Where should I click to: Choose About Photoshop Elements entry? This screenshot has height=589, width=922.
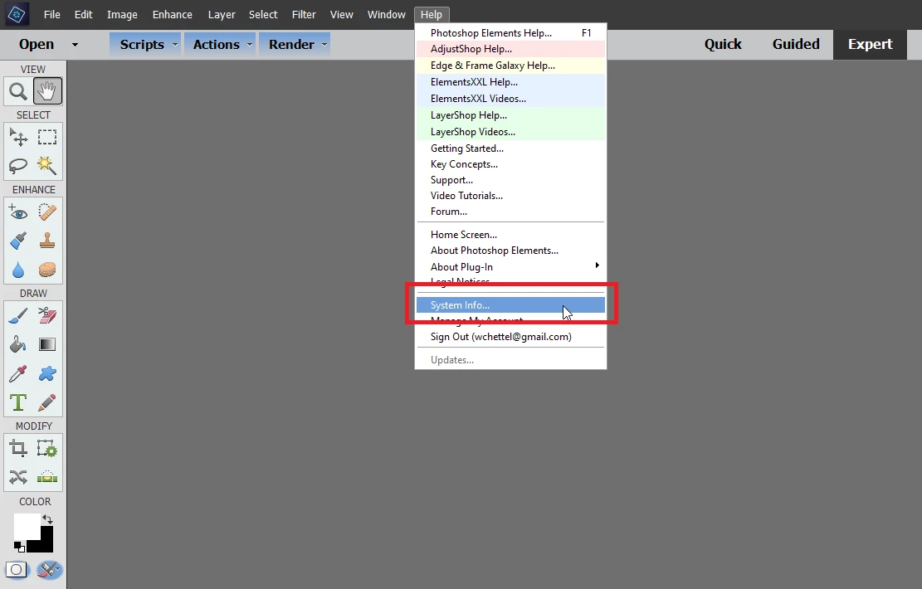point(511,251)
